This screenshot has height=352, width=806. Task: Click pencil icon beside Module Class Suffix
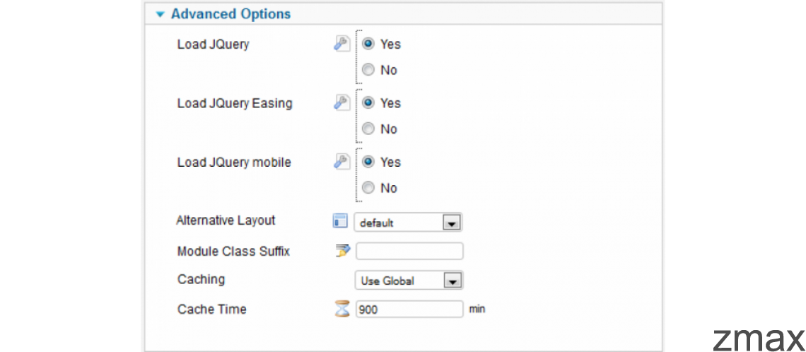click(342, 252)
